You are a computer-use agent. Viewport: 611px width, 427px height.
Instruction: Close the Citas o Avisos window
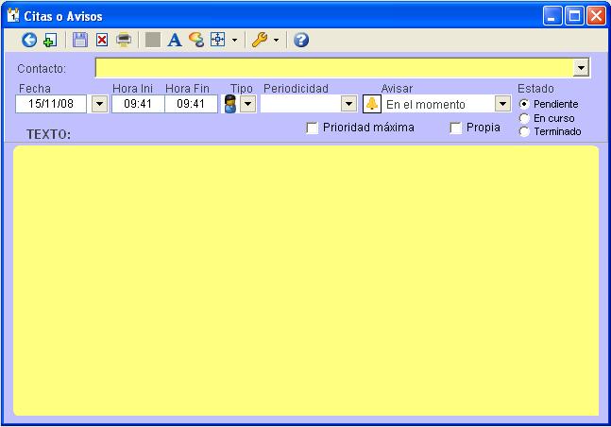597,16
